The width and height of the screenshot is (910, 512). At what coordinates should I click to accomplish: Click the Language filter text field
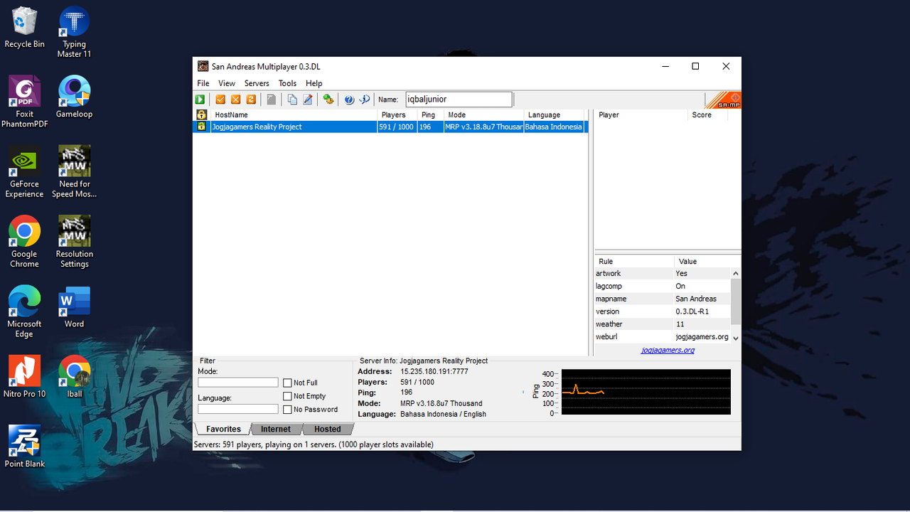click(238, 409)
